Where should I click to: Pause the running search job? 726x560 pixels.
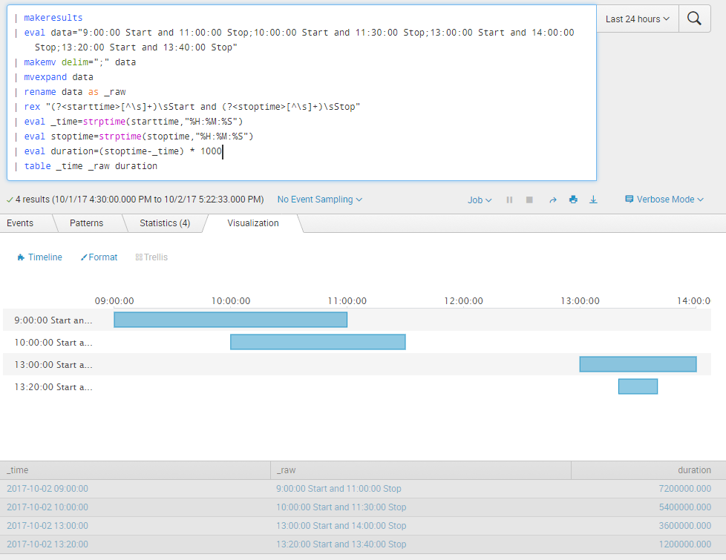click(x=509, y=200)
